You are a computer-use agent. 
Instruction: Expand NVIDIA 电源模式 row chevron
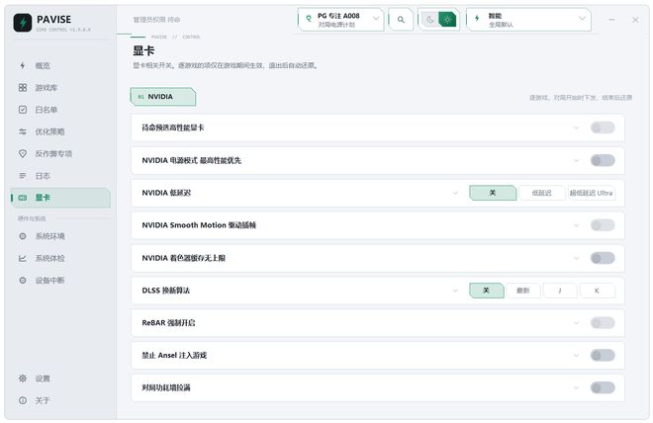(x=577, y=160)
